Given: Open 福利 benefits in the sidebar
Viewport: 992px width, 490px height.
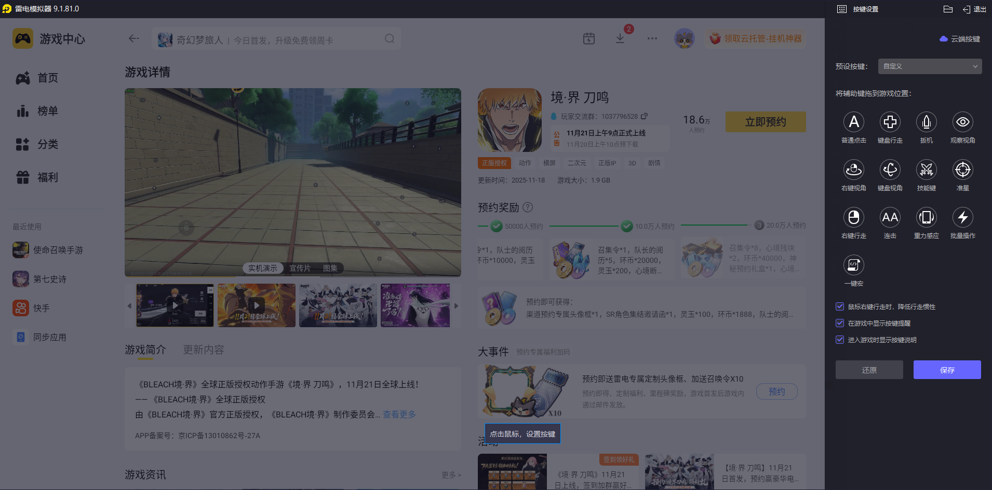Looking at the screenshot, I should click(37, 177).
